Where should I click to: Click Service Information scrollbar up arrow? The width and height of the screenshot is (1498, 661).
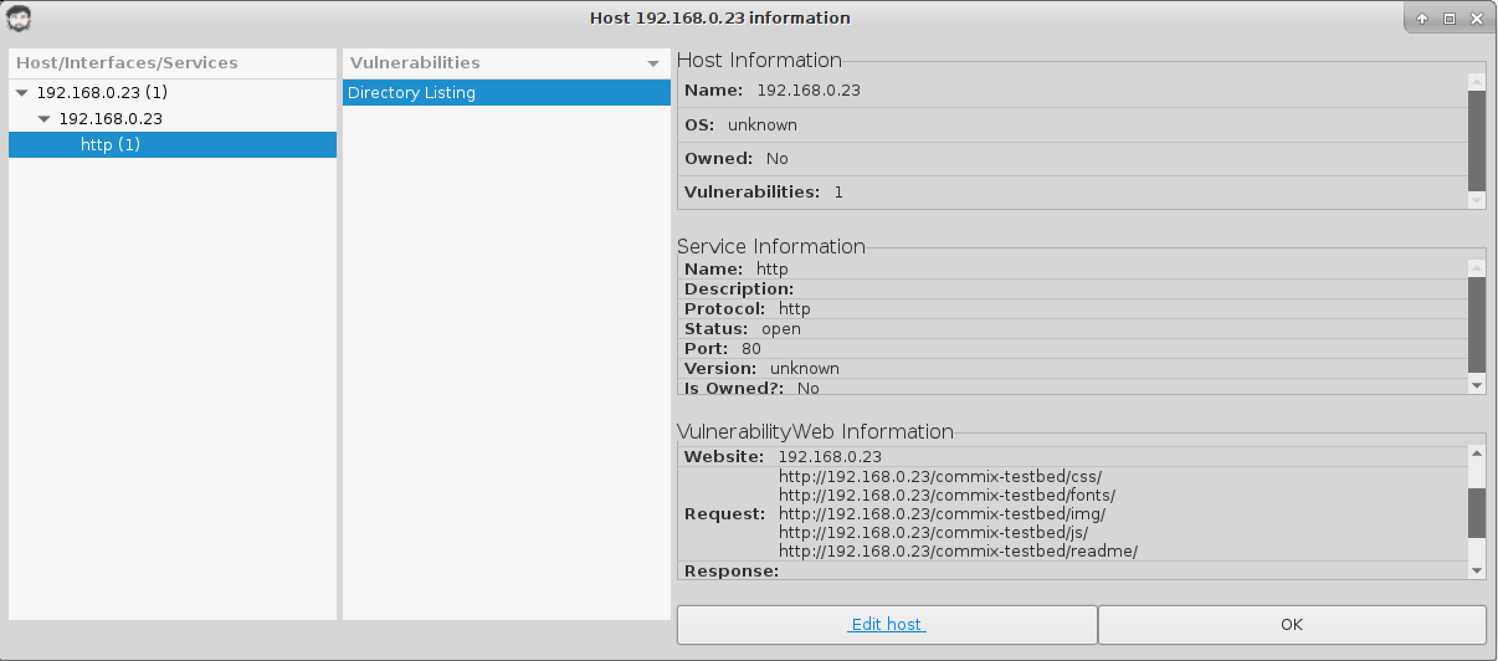[1476, 268]
